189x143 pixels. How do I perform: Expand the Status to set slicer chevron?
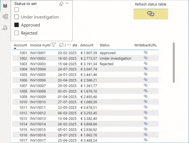67,3
